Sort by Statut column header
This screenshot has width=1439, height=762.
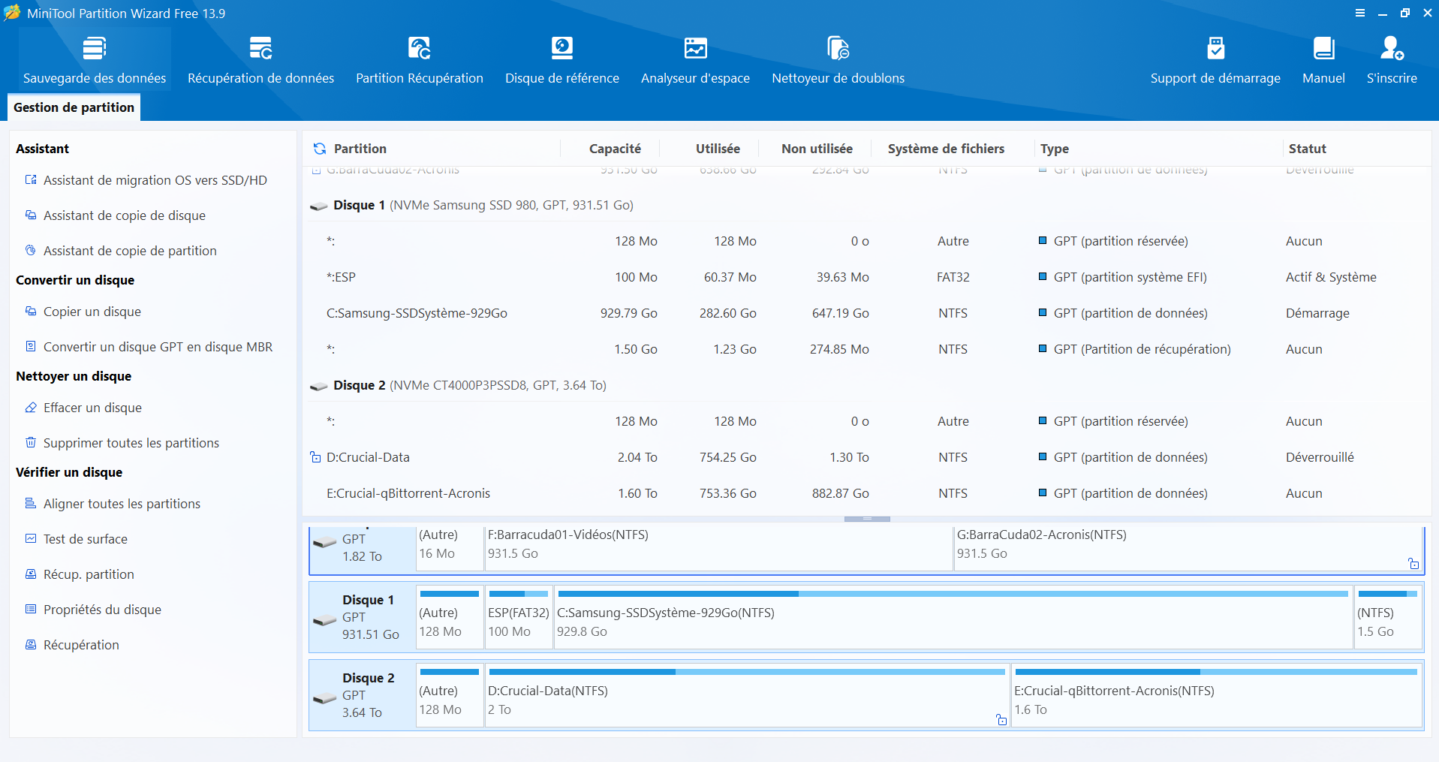coord(1307,149)
